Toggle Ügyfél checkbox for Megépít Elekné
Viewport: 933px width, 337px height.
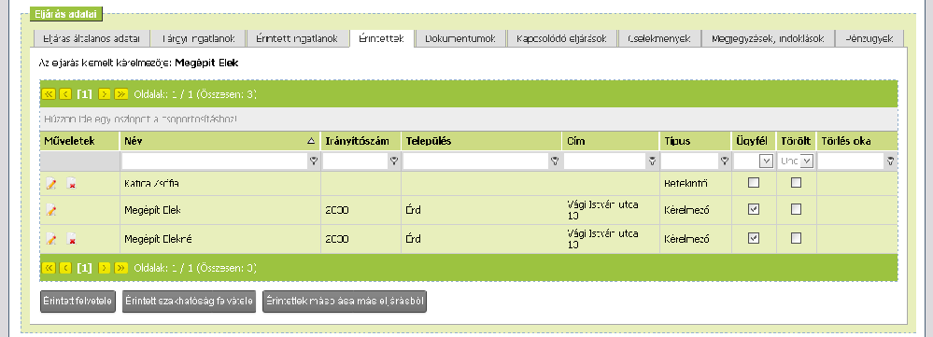[754, 238]
